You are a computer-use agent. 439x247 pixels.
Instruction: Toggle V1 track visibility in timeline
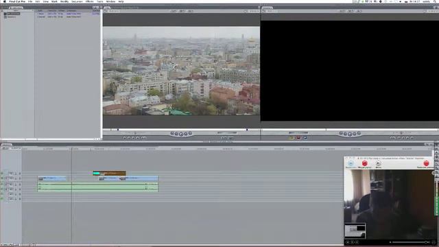coord(2,178)
